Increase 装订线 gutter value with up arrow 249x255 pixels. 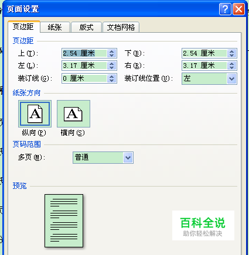pos(112,77)
